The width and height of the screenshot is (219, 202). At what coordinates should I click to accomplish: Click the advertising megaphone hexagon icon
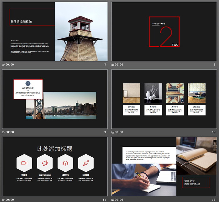(x=45, y=163)
